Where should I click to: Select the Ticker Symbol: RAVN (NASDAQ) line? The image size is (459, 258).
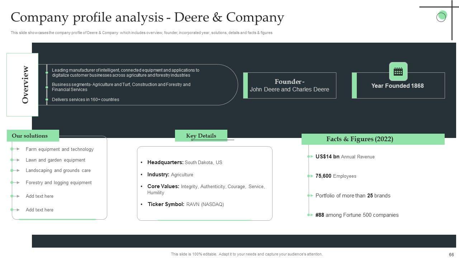[x=186, y=204]
